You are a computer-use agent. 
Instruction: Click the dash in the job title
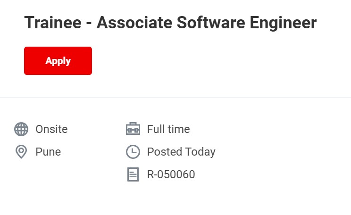coord(88,24)
